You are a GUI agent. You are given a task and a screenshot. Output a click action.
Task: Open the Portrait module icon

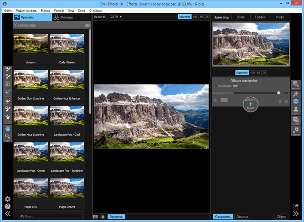point(295,110)
